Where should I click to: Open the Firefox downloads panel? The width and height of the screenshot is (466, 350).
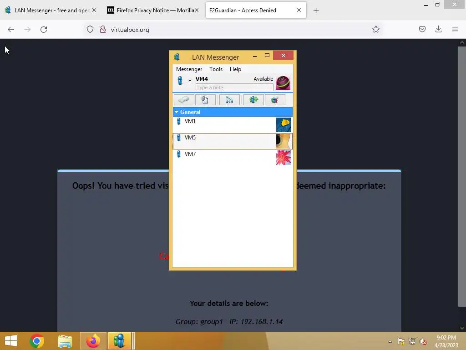coord(438,30)
